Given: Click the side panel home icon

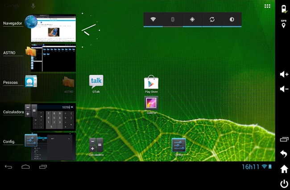Looking at the screenshot, I should pyautogui.click(x=284, y=169).
